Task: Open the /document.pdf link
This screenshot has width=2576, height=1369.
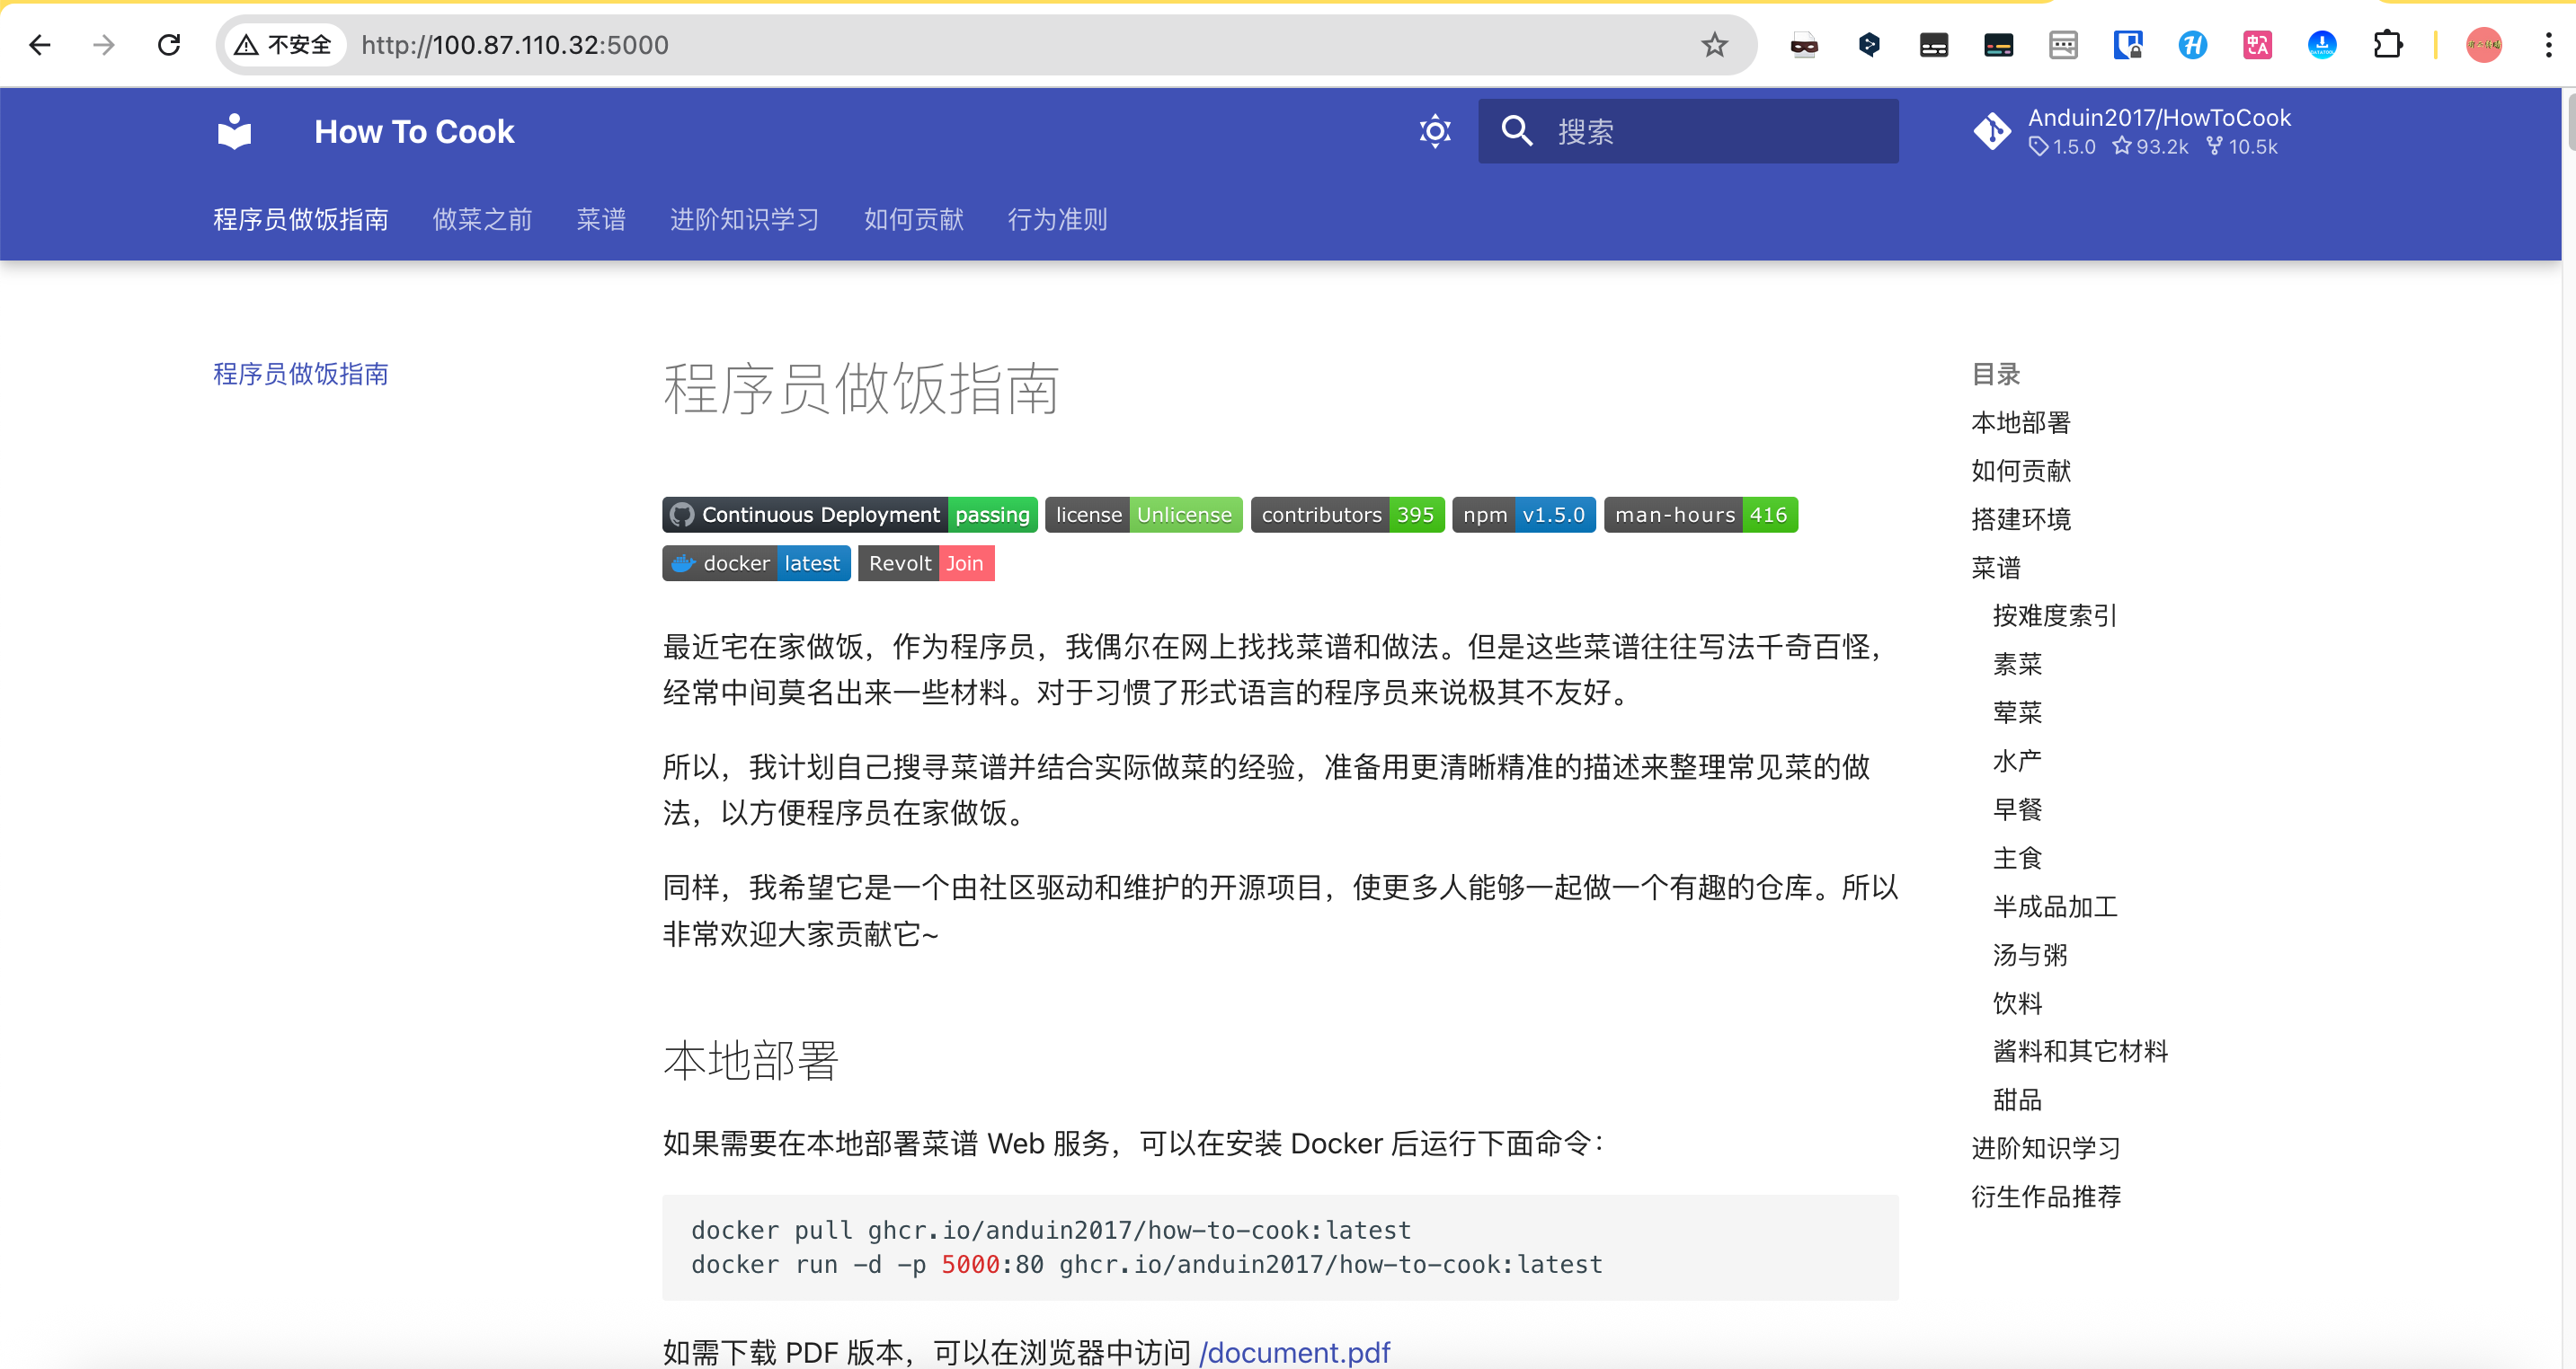Action: pos(1294,1352)
